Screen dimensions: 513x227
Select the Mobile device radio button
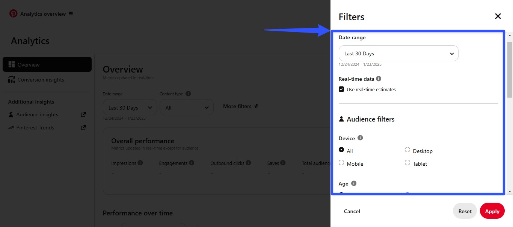coord(341,162)
